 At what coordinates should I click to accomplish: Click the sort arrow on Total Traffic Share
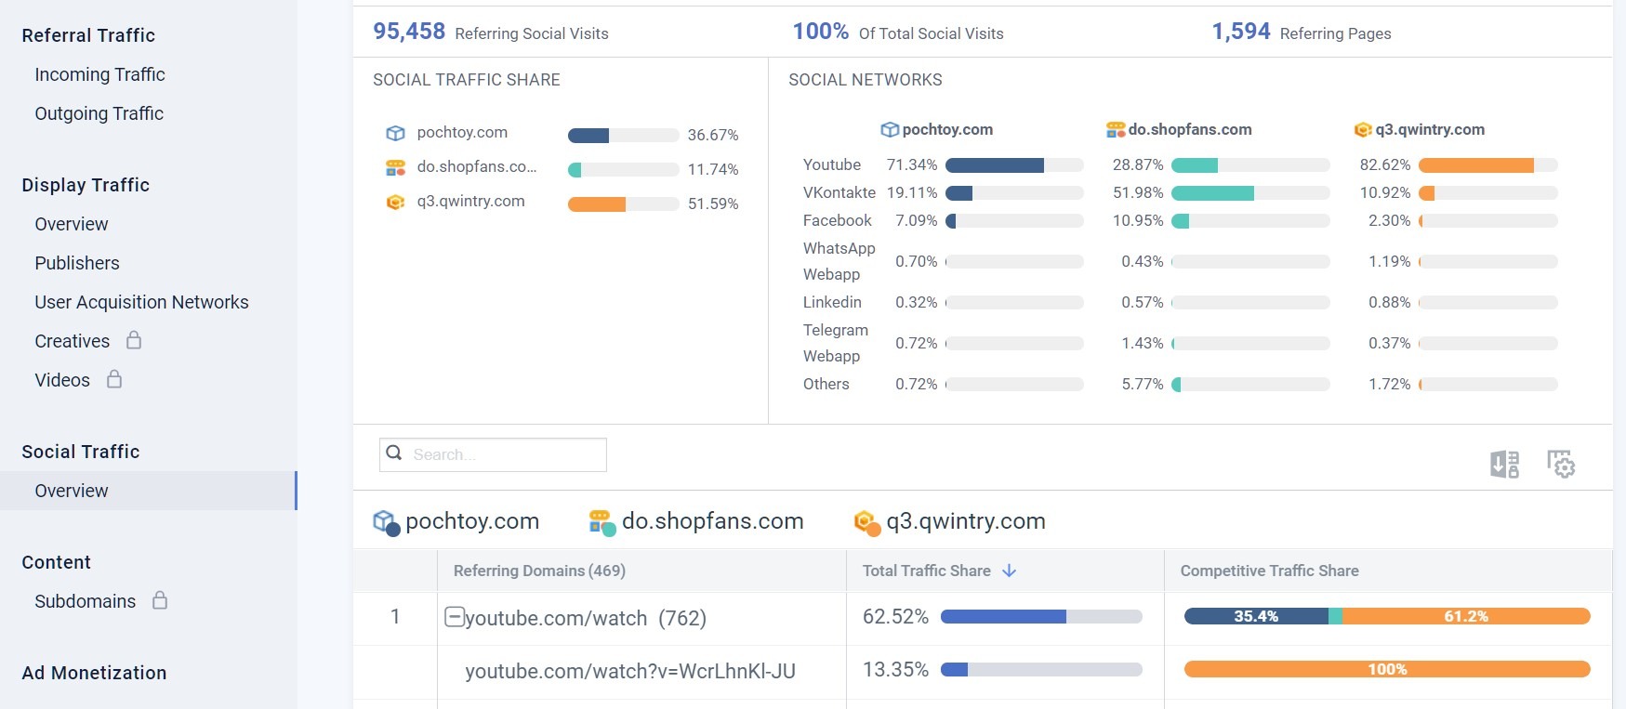click(1011, 571)
